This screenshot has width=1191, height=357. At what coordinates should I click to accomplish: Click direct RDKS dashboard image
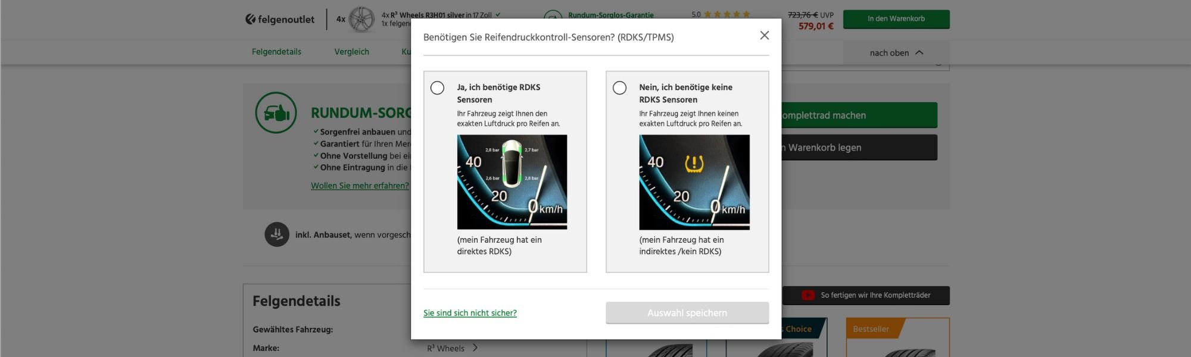(x=512, y=181)
